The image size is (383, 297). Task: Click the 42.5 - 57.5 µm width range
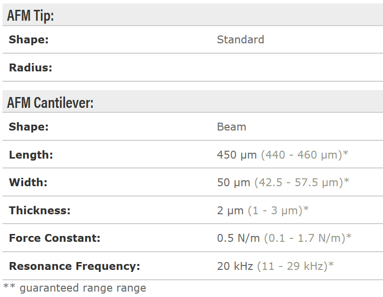point(301,182)
